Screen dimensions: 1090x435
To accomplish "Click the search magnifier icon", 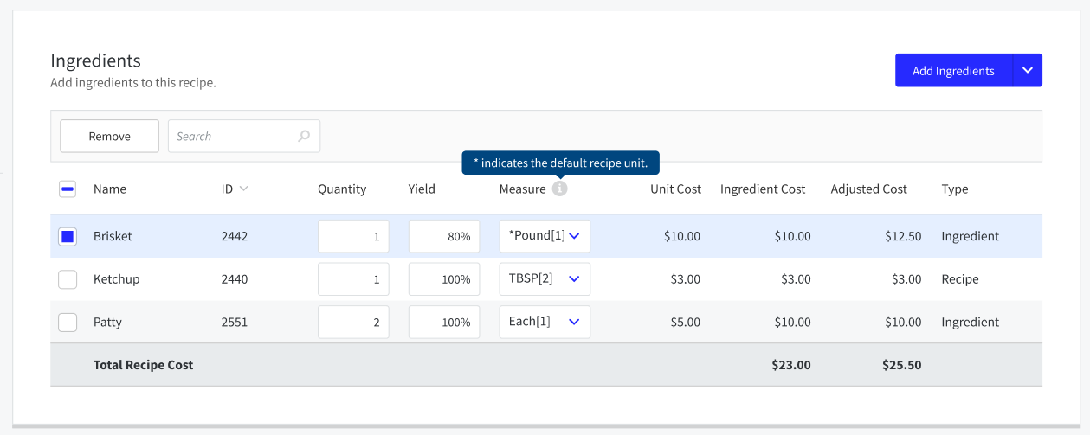I will click(304, 137).
